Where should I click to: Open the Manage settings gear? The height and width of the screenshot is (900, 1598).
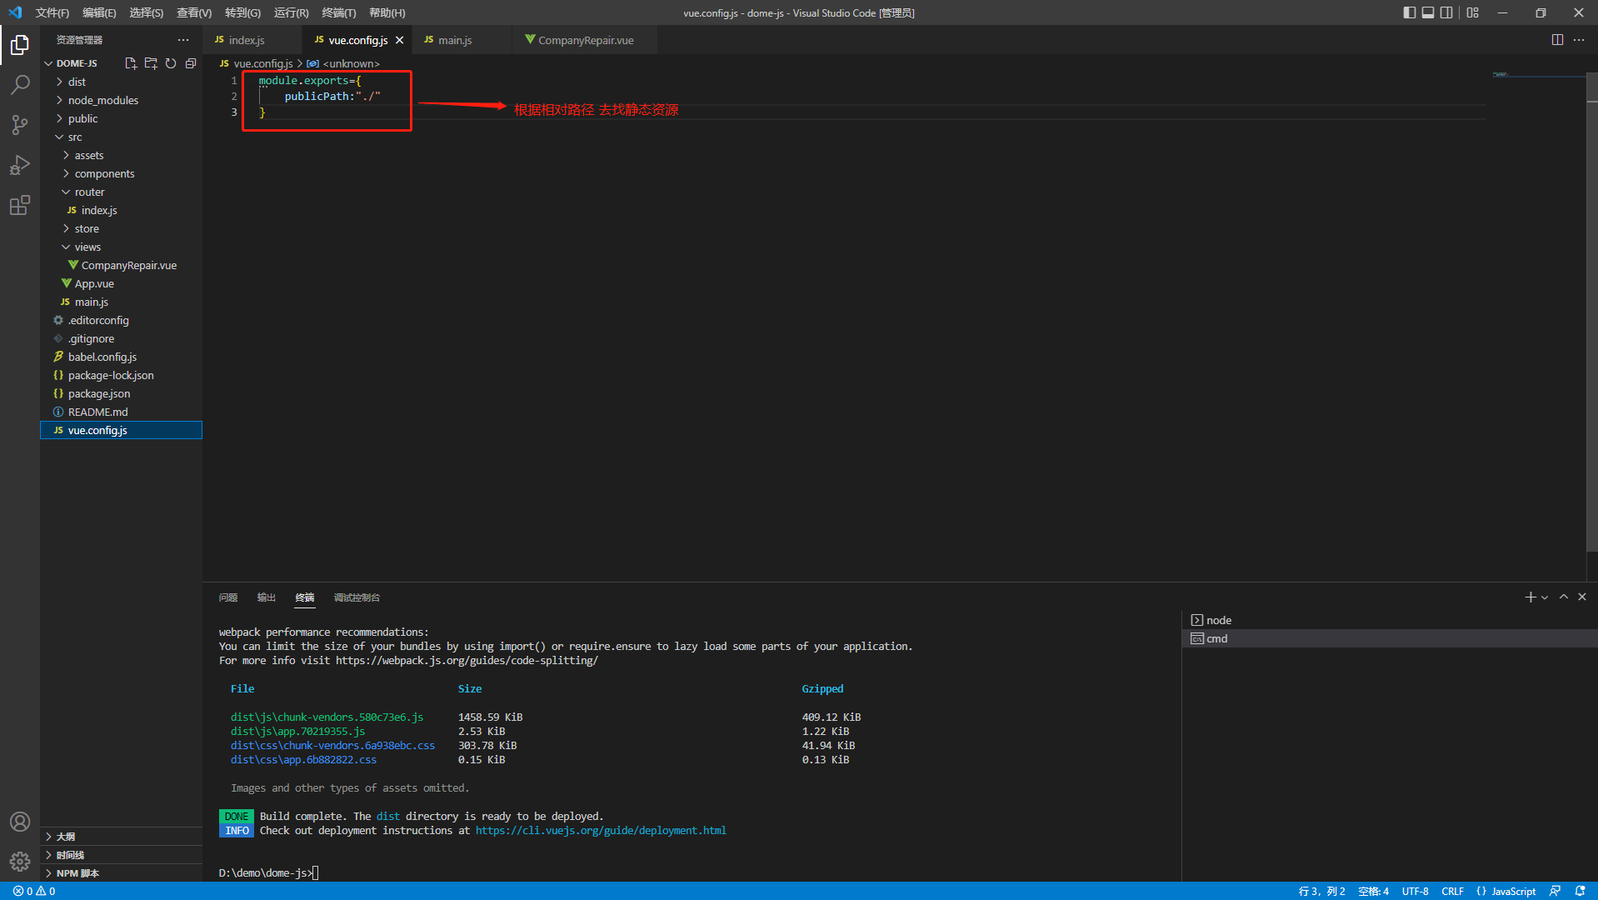point(20,861)
